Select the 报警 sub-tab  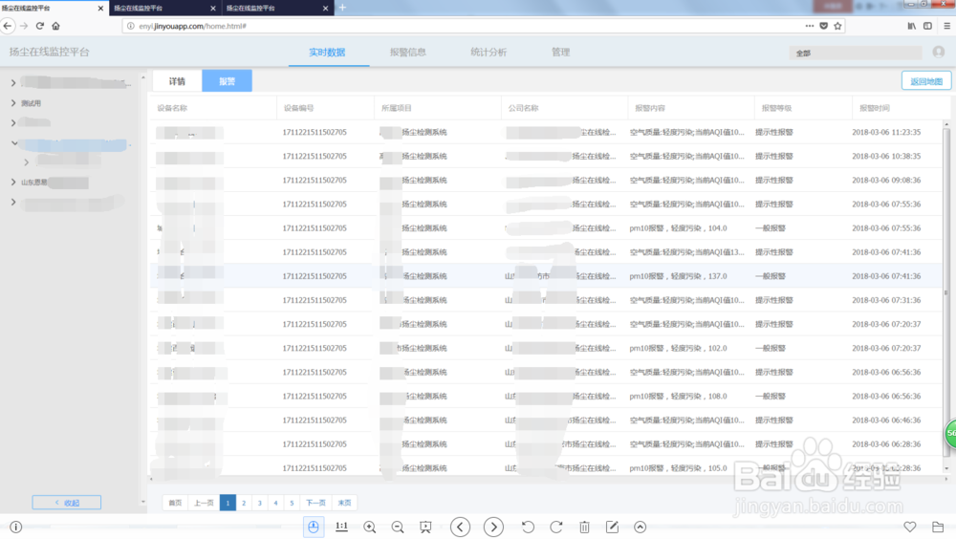227,81
